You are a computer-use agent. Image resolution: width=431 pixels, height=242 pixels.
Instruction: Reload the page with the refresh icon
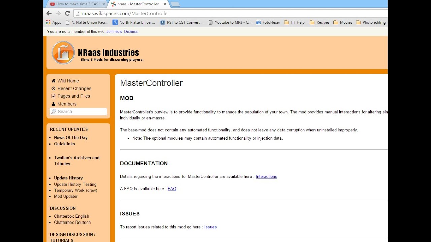[x=67, y=13]
